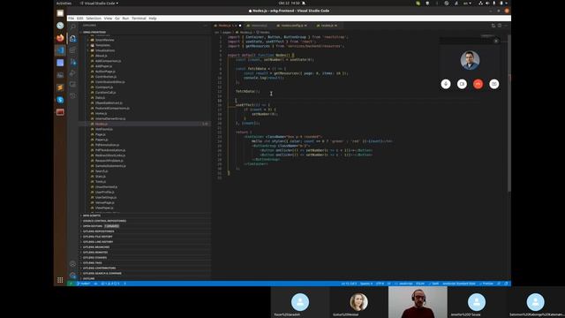
Task: Click the Prettier status bar item
Action: (486, 284)
